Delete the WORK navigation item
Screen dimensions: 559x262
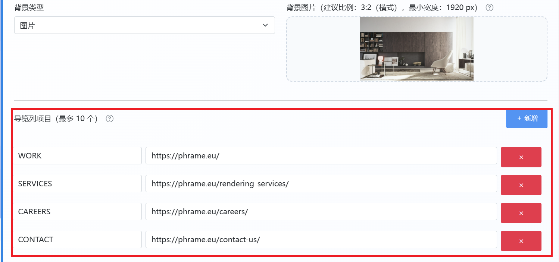[521, 157]
